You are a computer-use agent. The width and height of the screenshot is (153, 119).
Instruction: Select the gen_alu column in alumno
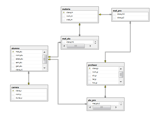(27, 66)
